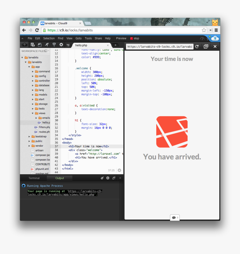This screenshot has width=240, height=254.
Task: Expand the vendor folder
Action: coord(29,146)
